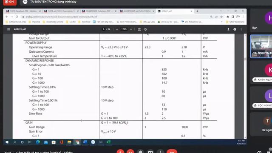Open PDF viewer more actions menu
The image size is (272, 153).
(241, 29)
